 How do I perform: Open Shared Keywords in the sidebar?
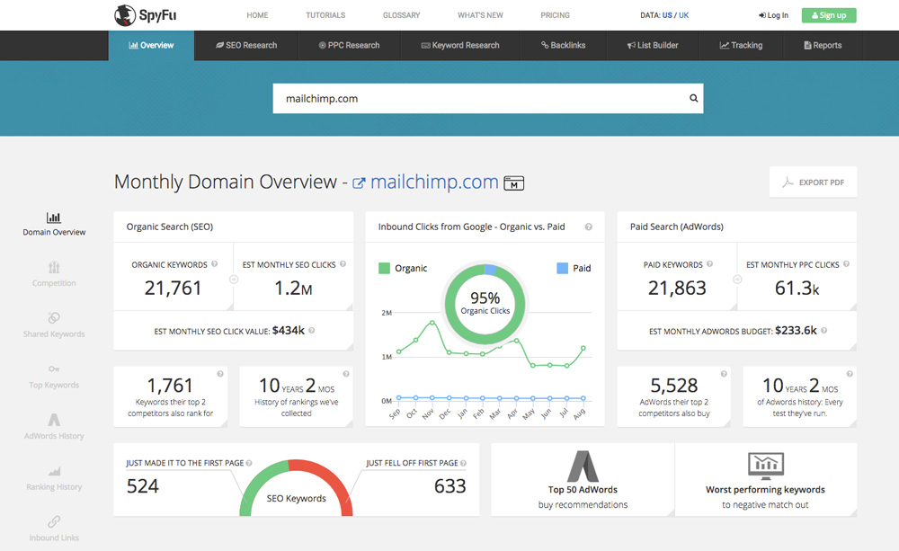(x=54, y=325)
